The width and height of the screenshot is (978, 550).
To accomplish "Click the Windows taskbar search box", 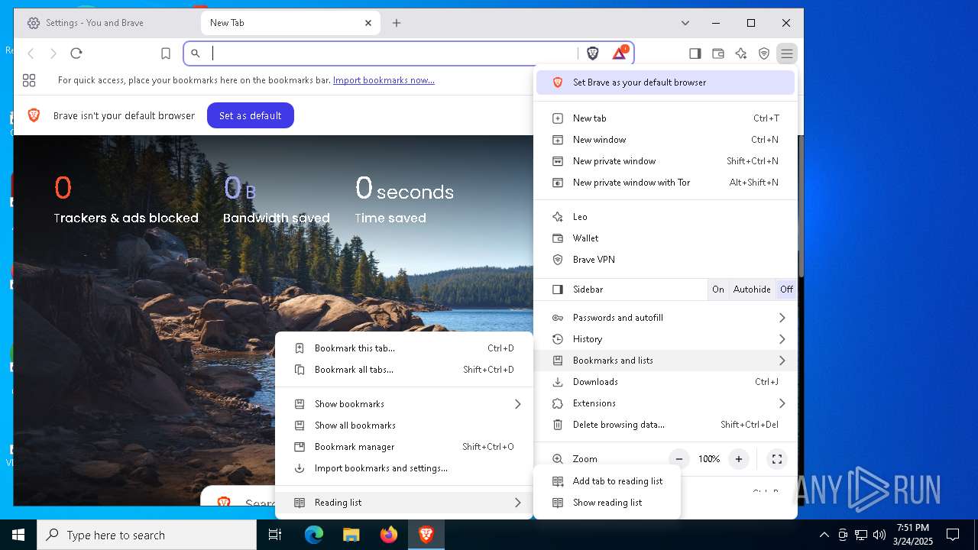I will tap(147, 535).
